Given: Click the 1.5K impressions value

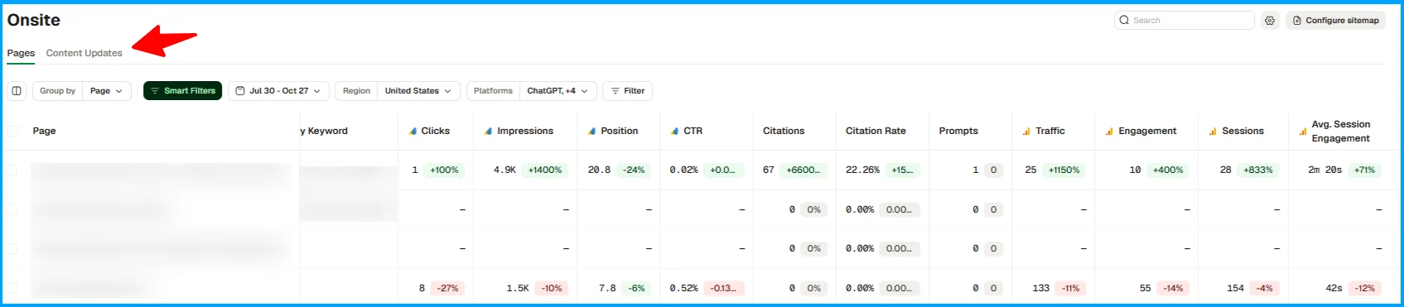Looking at the screenshot, I should click(x=518, y=288).
